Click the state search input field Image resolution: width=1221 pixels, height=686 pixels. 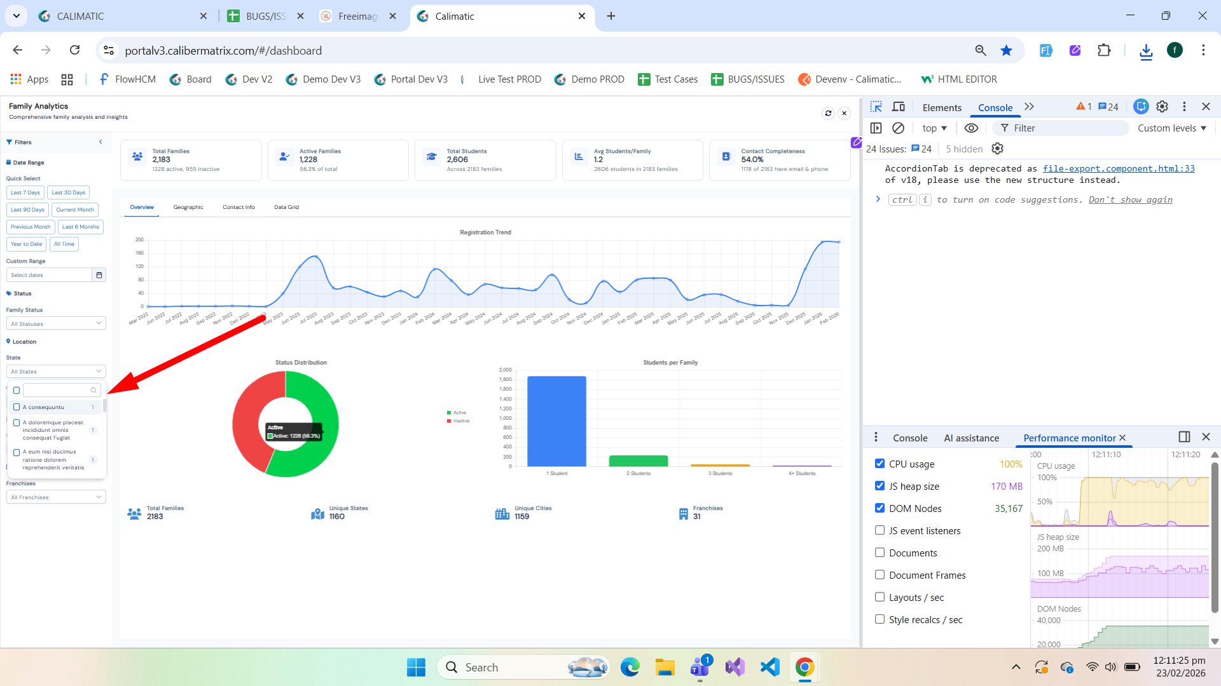tap(59, 390)
